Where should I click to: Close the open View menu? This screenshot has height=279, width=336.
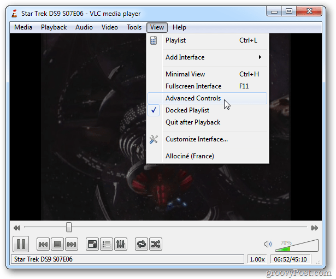click(157, 27)
